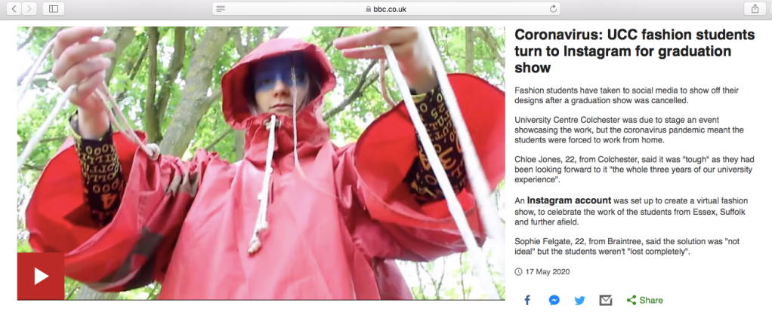Click the red hooded coat video image
Viewport: 772px width, 318px height.
point(261,163)
